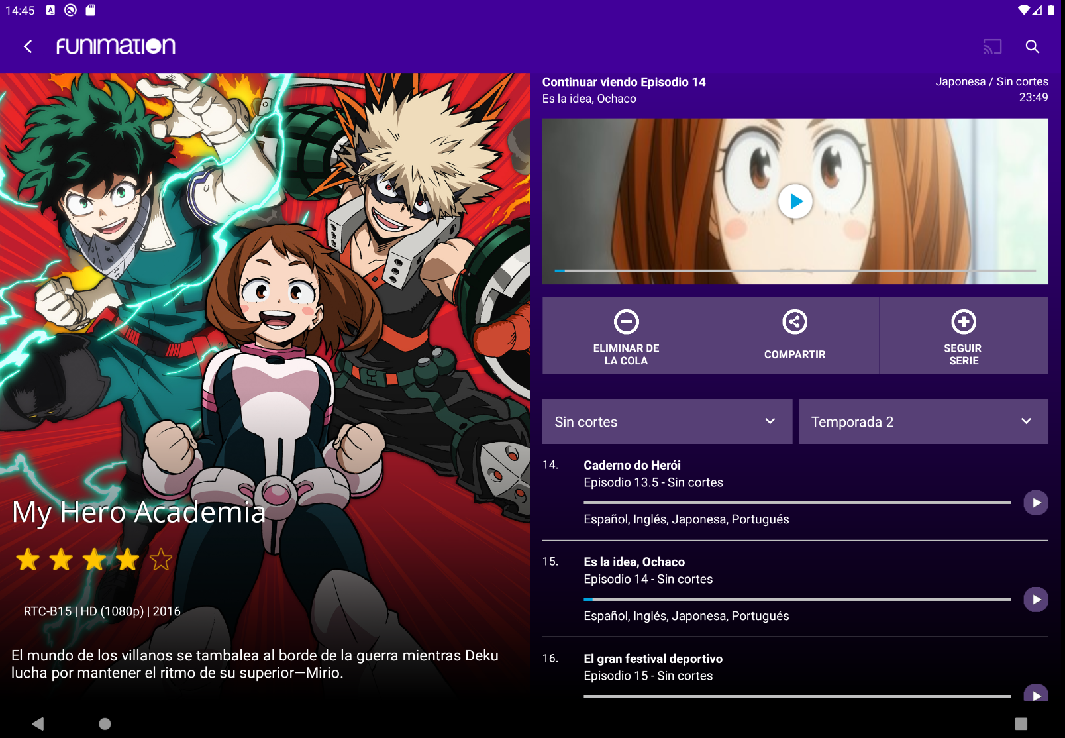This screenshot has width=1065, height=738.
Task: Play Caderno do Herói episode
Action: 1036,503
